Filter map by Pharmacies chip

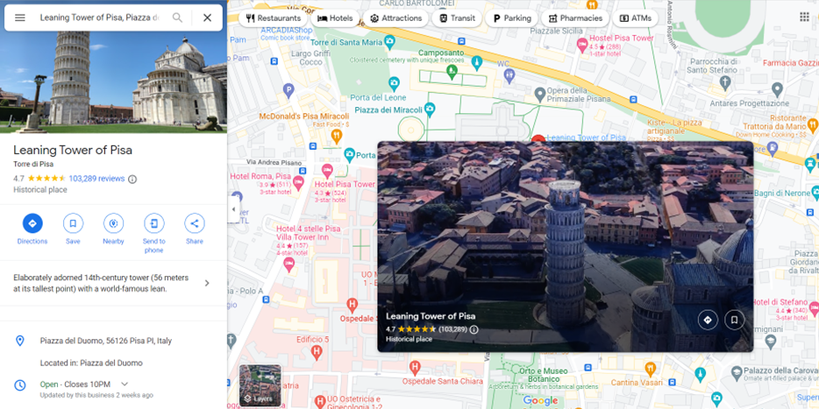(575, 18)
